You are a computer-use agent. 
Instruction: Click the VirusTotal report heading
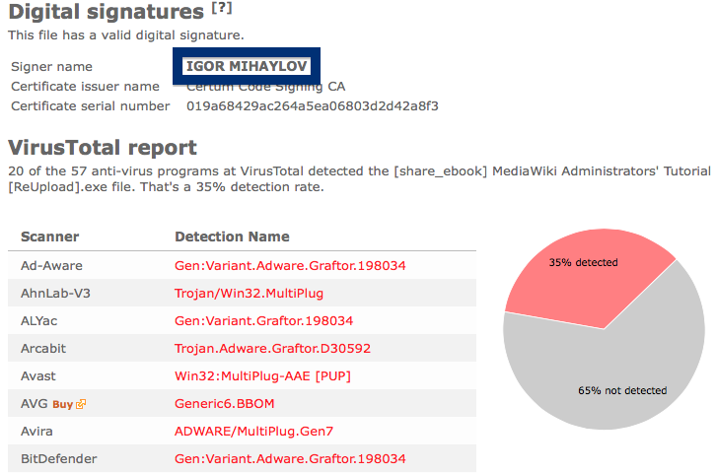[x=103, y=148]
